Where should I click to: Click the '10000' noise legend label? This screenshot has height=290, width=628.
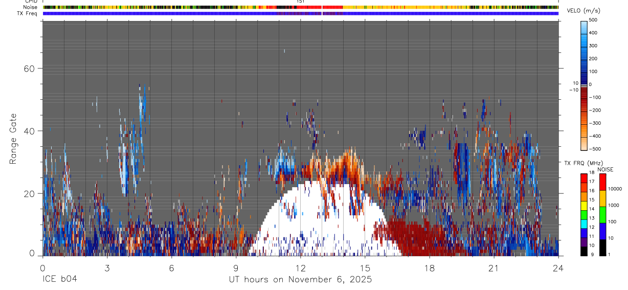click(x=616, y=190)
